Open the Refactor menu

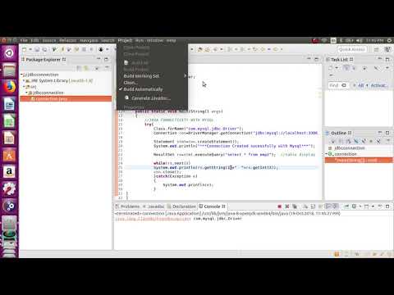(x=68, y=40)
